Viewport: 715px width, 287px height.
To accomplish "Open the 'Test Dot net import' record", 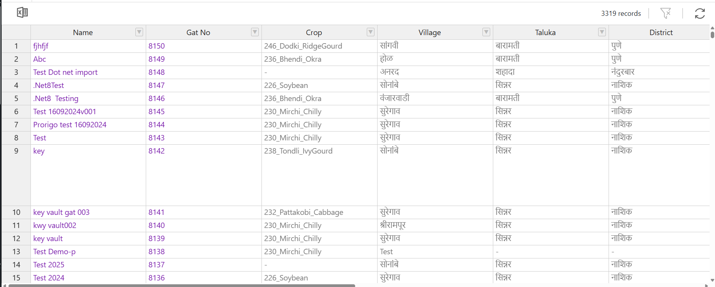I will pos(65,72).
